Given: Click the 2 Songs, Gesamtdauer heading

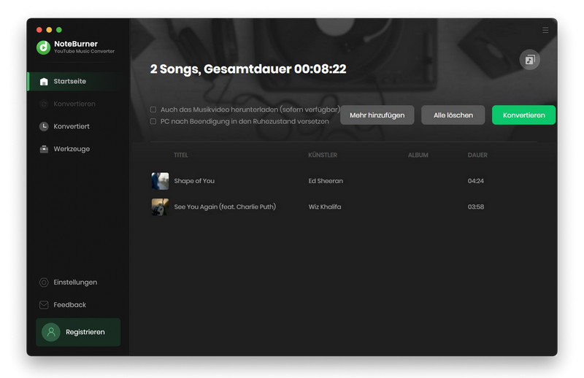Looking at the screenshot, I should tap(248, 69).
